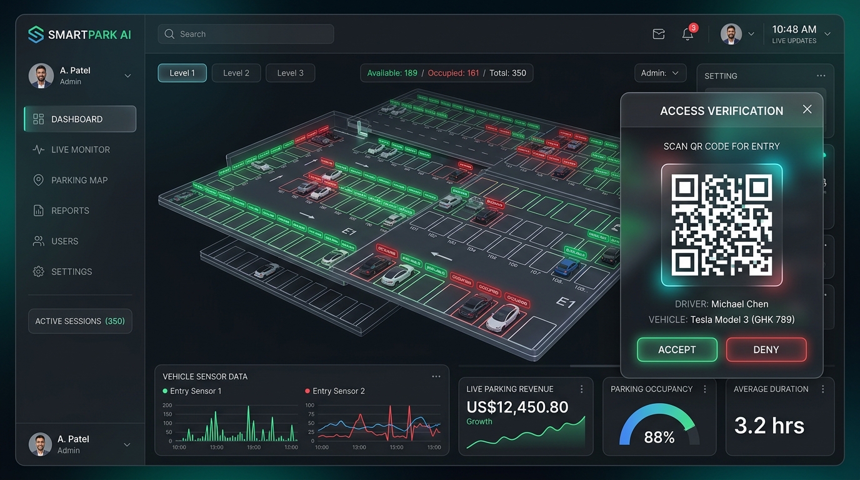Image resolution: width=860 pixels, height=480 pixels.
Task: Open the mail envelope icon in header
Action: coord(659,34)
